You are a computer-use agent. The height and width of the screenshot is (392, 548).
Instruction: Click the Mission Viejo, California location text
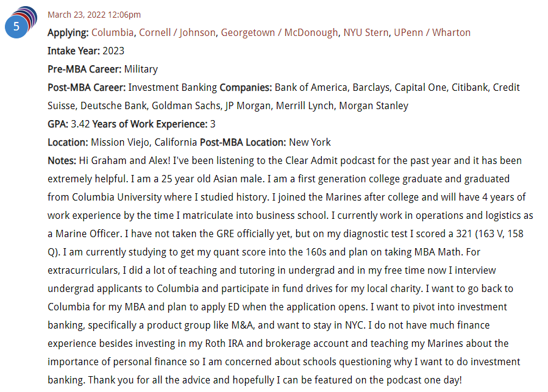[144, 143]
